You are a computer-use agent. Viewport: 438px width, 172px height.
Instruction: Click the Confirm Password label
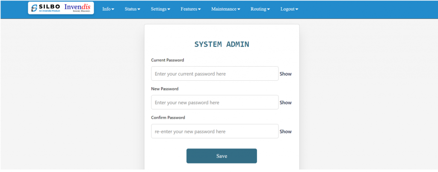coord(168,117)
